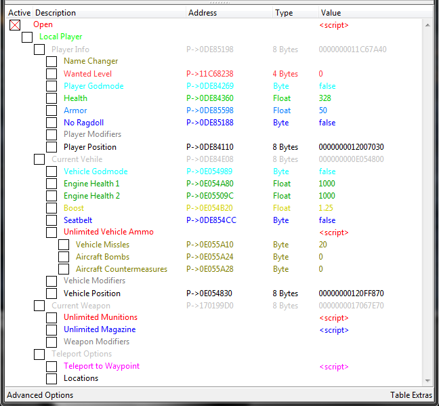Click the scrollbar down arrow

[427, 382]
